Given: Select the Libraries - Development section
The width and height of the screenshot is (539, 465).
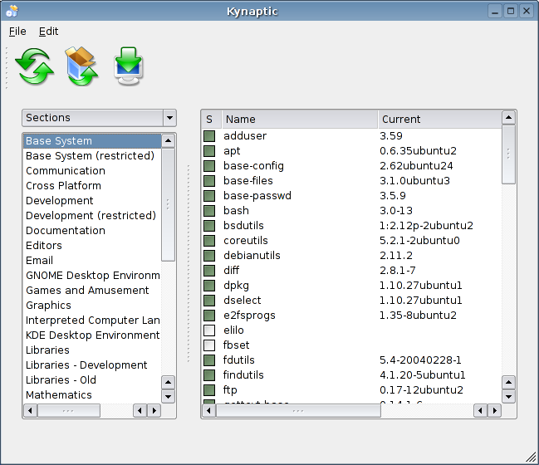Looking at the screenshot, I should 92,365.
